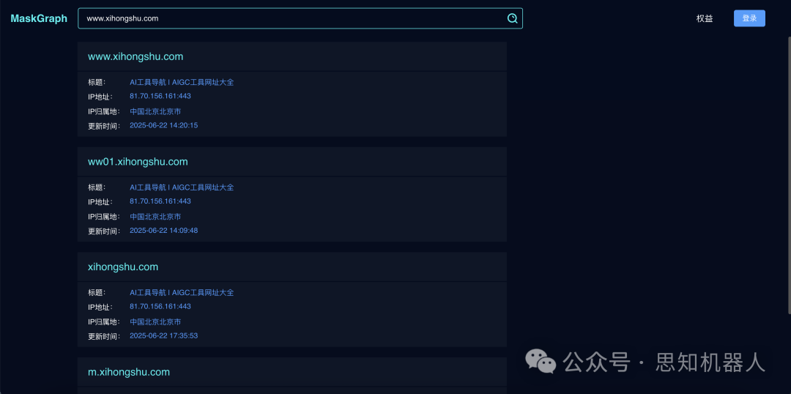Click 中国北京北京市 under www.xihongshu.com
The width and height of the screenshot is (791, 394).
155,111
